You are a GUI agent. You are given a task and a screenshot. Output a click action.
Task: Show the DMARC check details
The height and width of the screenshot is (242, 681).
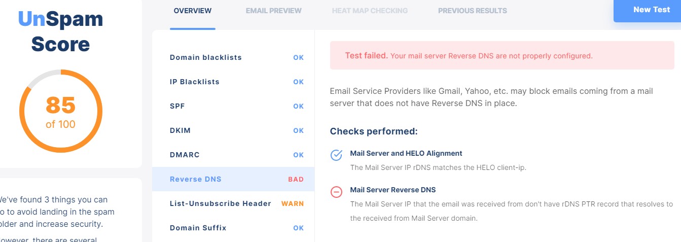[233, 155]
